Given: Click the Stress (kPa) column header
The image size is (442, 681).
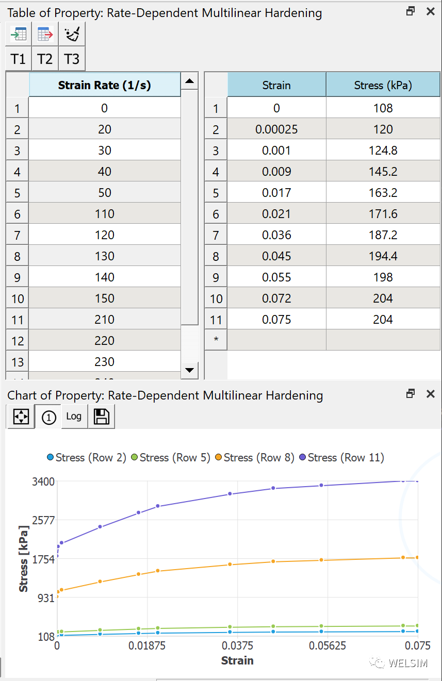Looking at the screenshot, I should (x=383, y=85).
